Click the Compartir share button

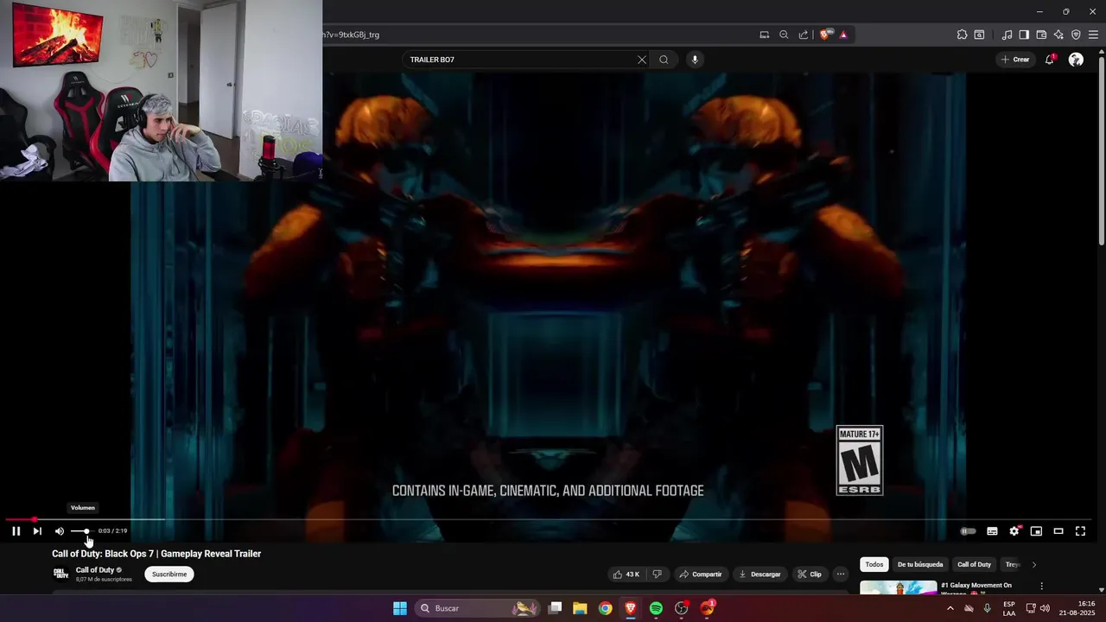point(701,574)
